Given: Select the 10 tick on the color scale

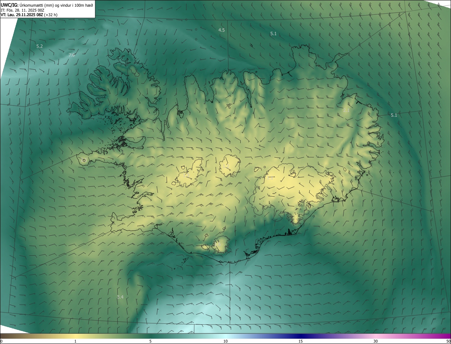Looking at the screenshot, I should [x=225, y=341].
